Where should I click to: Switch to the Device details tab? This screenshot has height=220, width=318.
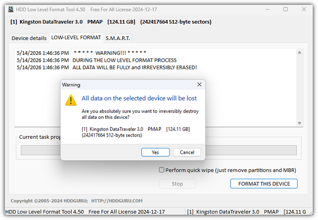point(29,38)
